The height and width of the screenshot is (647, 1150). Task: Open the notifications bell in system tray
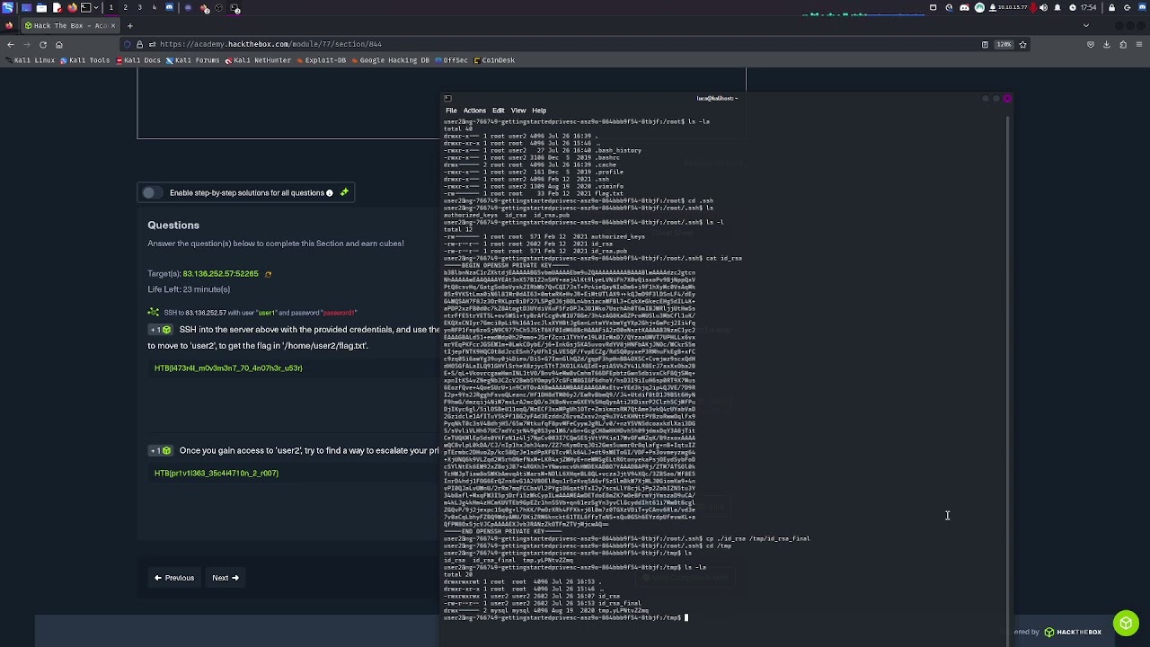[x=1057, y=7]
